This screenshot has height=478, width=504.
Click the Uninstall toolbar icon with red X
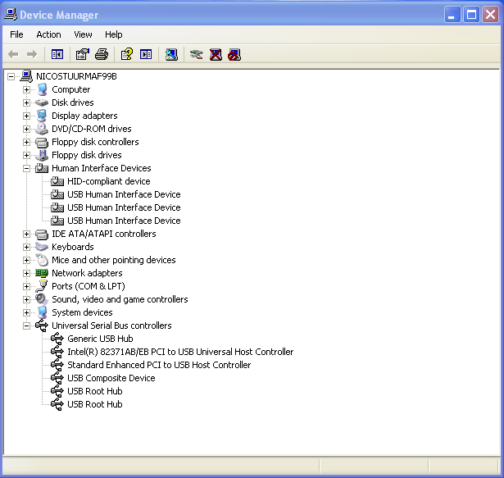click(216, 54)
